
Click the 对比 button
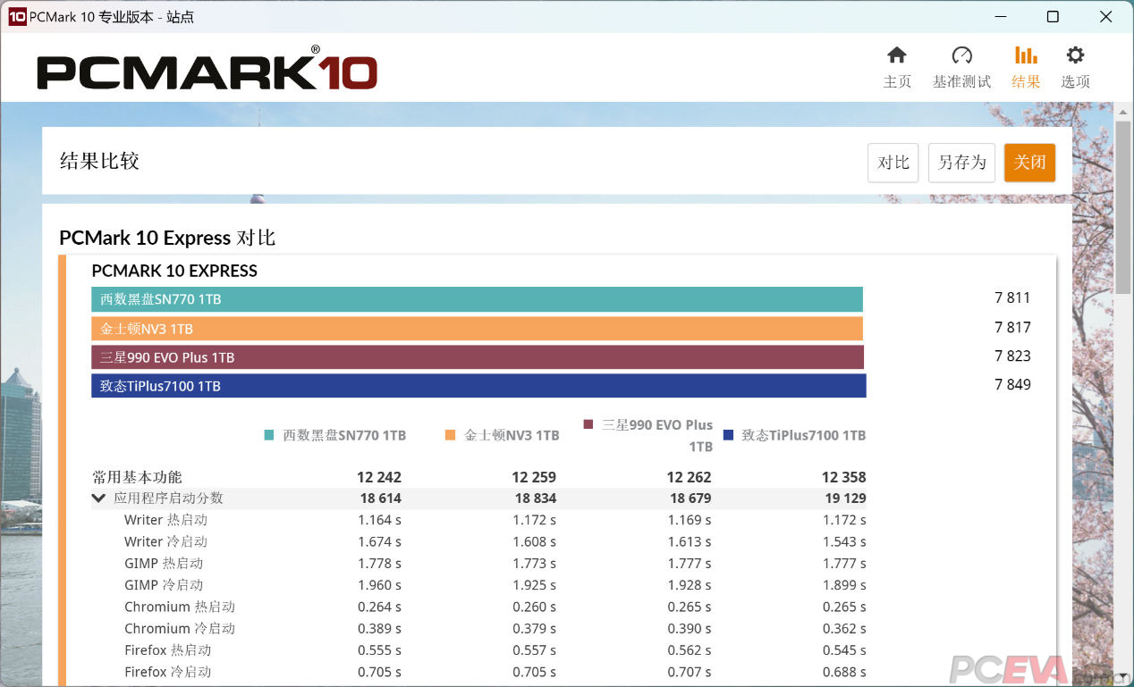pyautogui.click(x=893, y=163)
